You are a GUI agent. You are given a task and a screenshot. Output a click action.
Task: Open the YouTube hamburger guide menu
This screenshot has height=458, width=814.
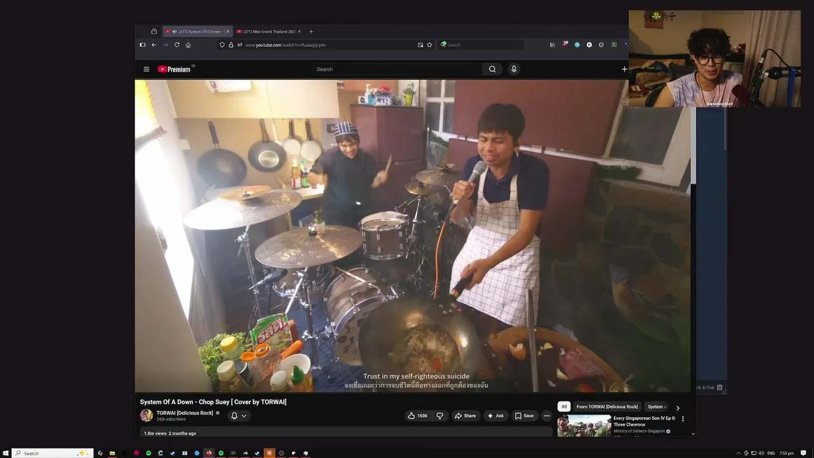146,69
